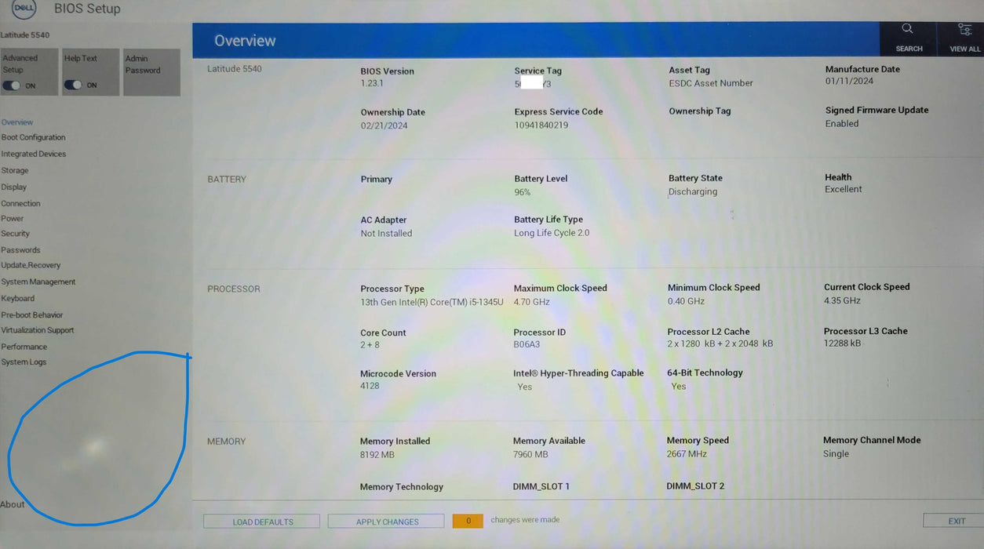Click the Health Excellent value
Image resolution: width=984 pixels, height=549 pixels.
(844, 189)
